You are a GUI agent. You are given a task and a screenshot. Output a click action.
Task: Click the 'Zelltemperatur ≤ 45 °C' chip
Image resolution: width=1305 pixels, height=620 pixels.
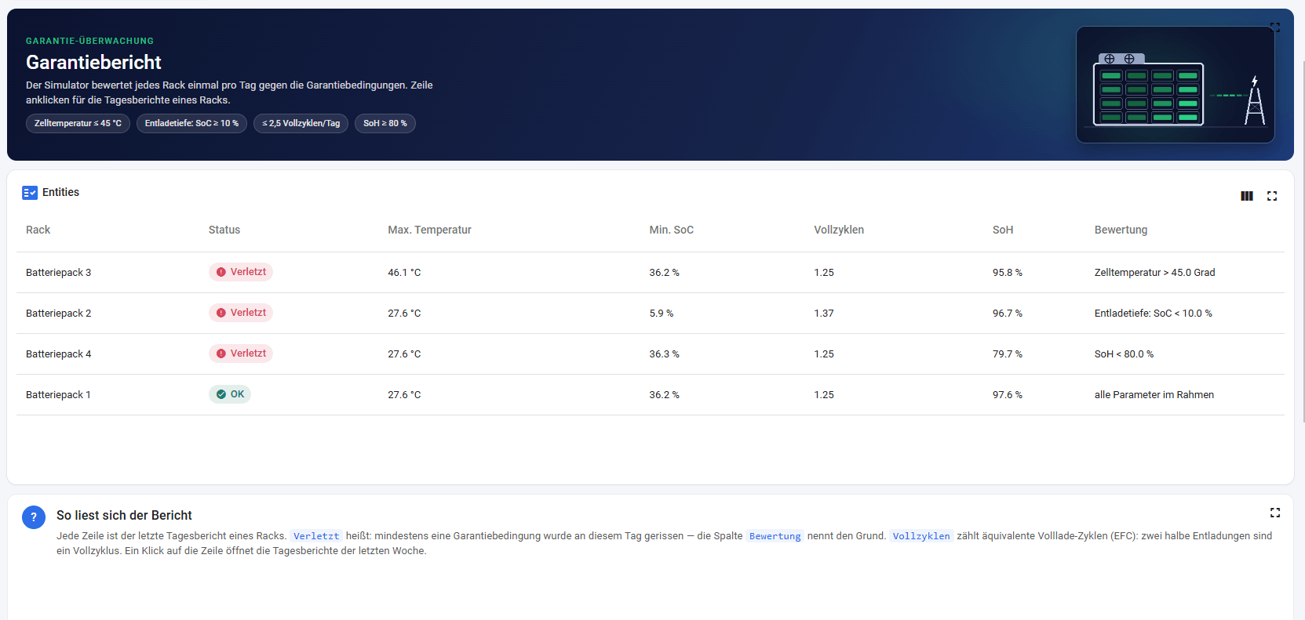tap(78, 123)
